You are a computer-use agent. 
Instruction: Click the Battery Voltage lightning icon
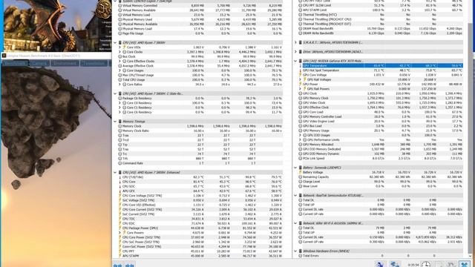point(300,172)
